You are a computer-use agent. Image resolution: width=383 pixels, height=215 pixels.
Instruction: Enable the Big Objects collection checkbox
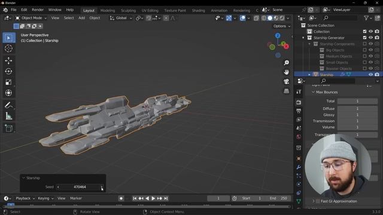tap(364, 50)
